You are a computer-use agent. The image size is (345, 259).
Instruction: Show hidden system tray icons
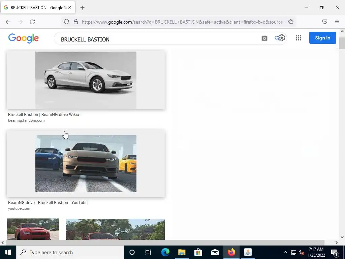(x=285, y=252)
